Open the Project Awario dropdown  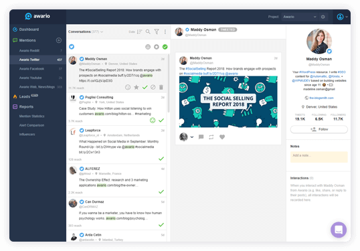coord(299,17)
